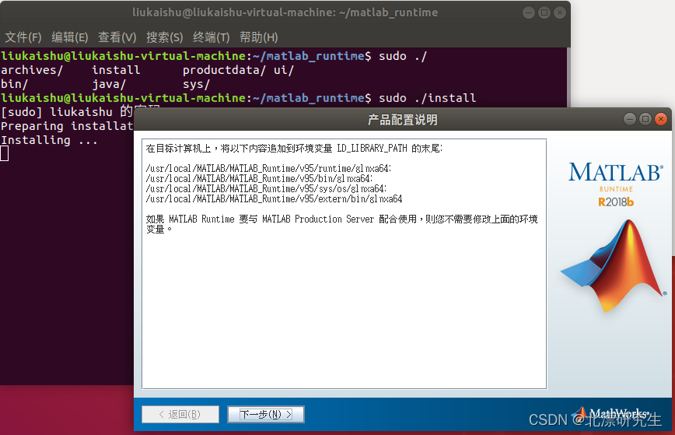Open the 编辑(E) menu in terminal
This screenshot has width=675, height=435.
[x=70, y=37]
